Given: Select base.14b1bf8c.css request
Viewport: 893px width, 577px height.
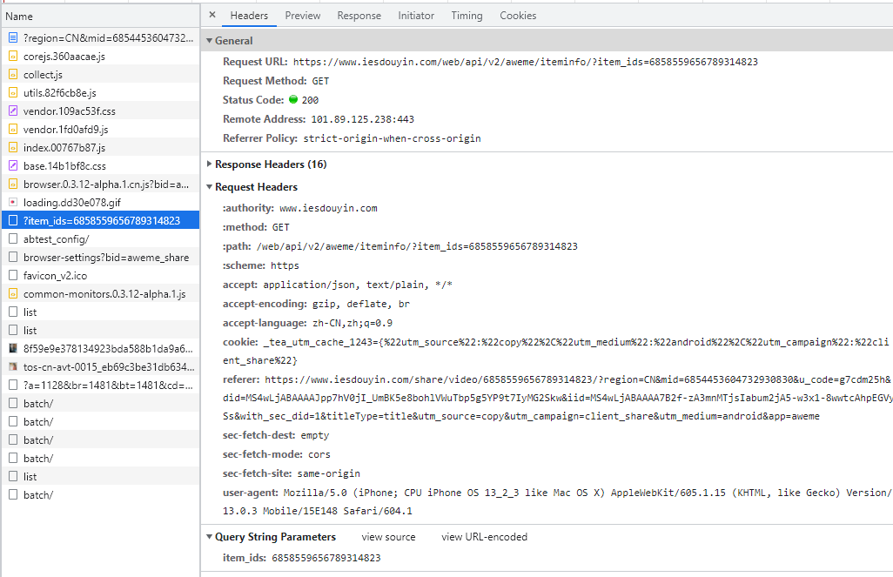Looking at the screenshot, I should pos(101,165).
